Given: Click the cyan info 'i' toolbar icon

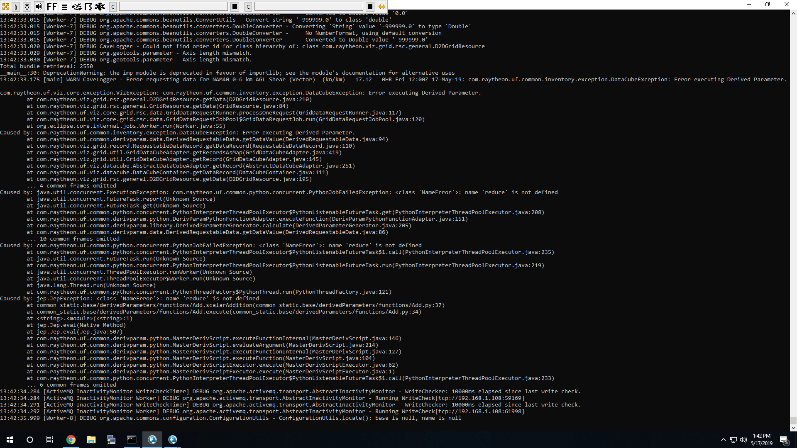Looking at the screenshot, I should click(x=16, y=7).
